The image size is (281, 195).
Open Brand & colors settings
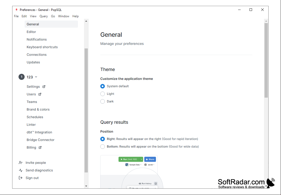point(38,109)
